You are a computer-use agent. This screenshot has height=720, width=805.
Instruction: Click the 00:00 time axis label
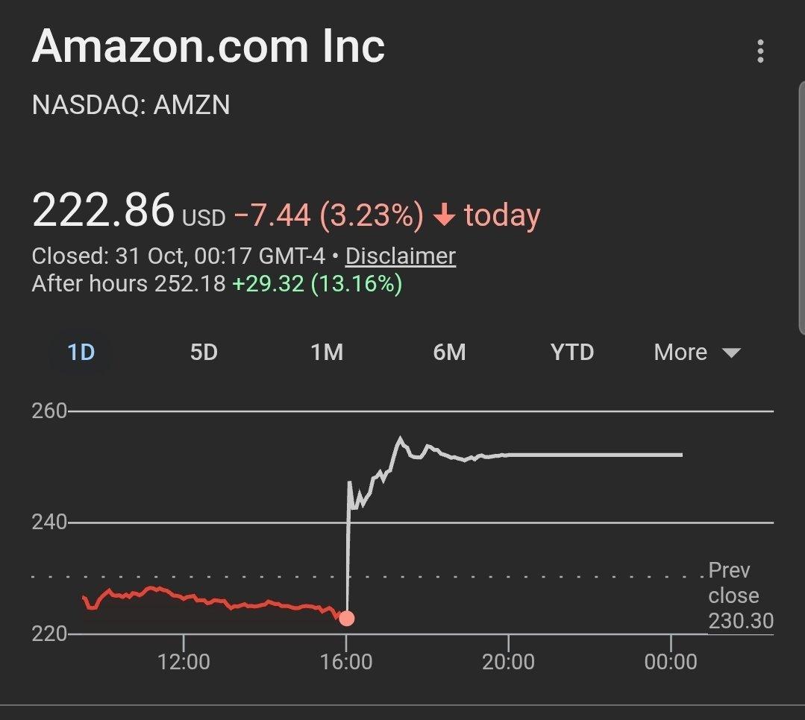coord(671,661)
